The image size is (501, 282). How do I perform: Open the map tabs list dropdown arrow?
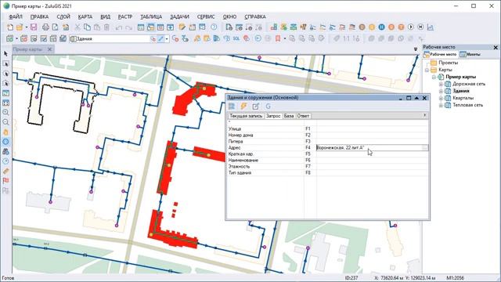tap(416, 49)
